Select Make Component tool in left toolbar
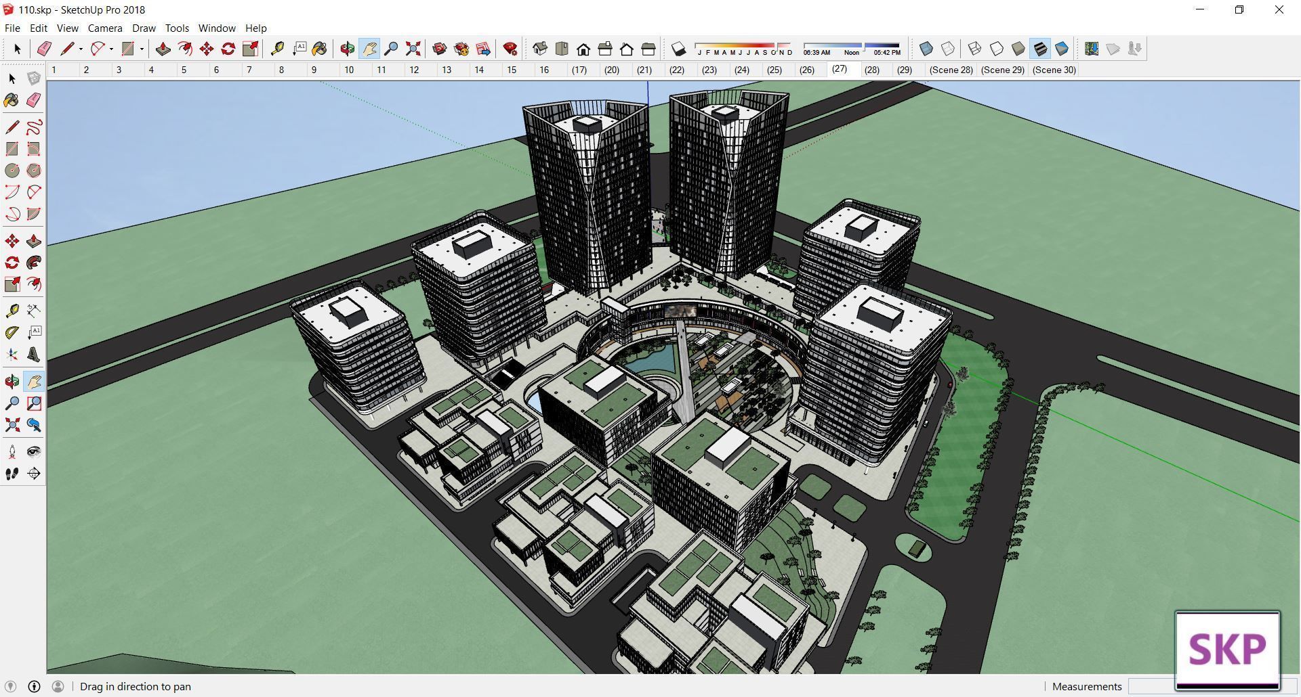Image resolution: width=1301 pixels, height=697 pixels. click(33, 78)
